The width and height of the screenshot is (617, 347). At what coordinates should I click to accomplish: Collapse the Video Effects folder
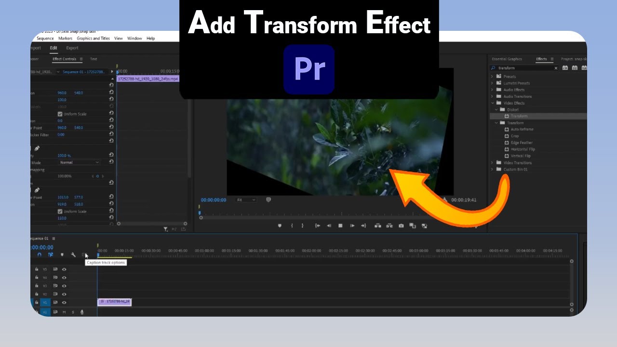click(x=492, y=103)
